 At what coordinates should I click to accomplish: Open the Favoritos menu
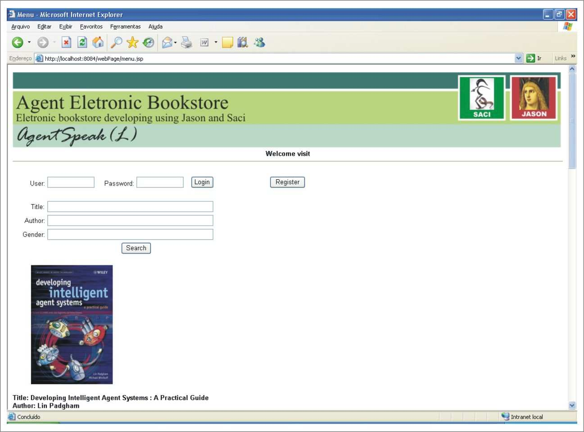point(91,27)
